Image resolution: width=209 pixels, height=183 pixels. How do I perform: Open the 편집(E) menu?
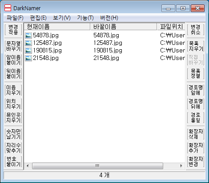38,18
